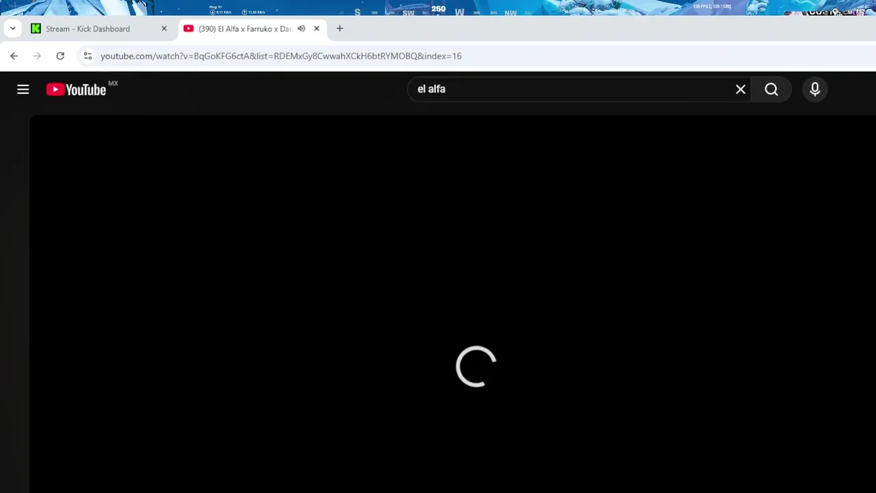Close the YouTube El Alfa tab

click(316, 29)
